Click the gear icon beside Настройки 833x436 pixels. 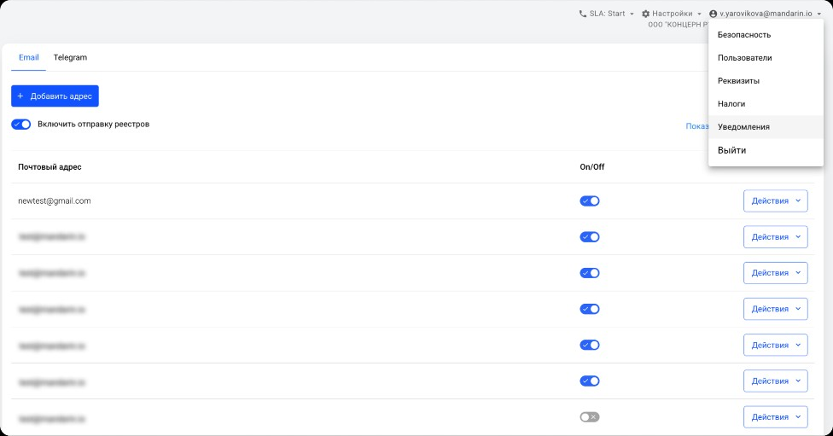coord(645,14)
